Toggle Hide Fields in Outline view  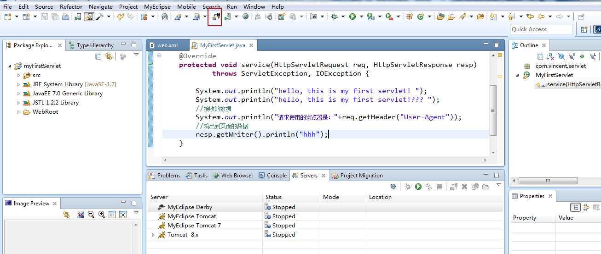(x=561, y=57)
